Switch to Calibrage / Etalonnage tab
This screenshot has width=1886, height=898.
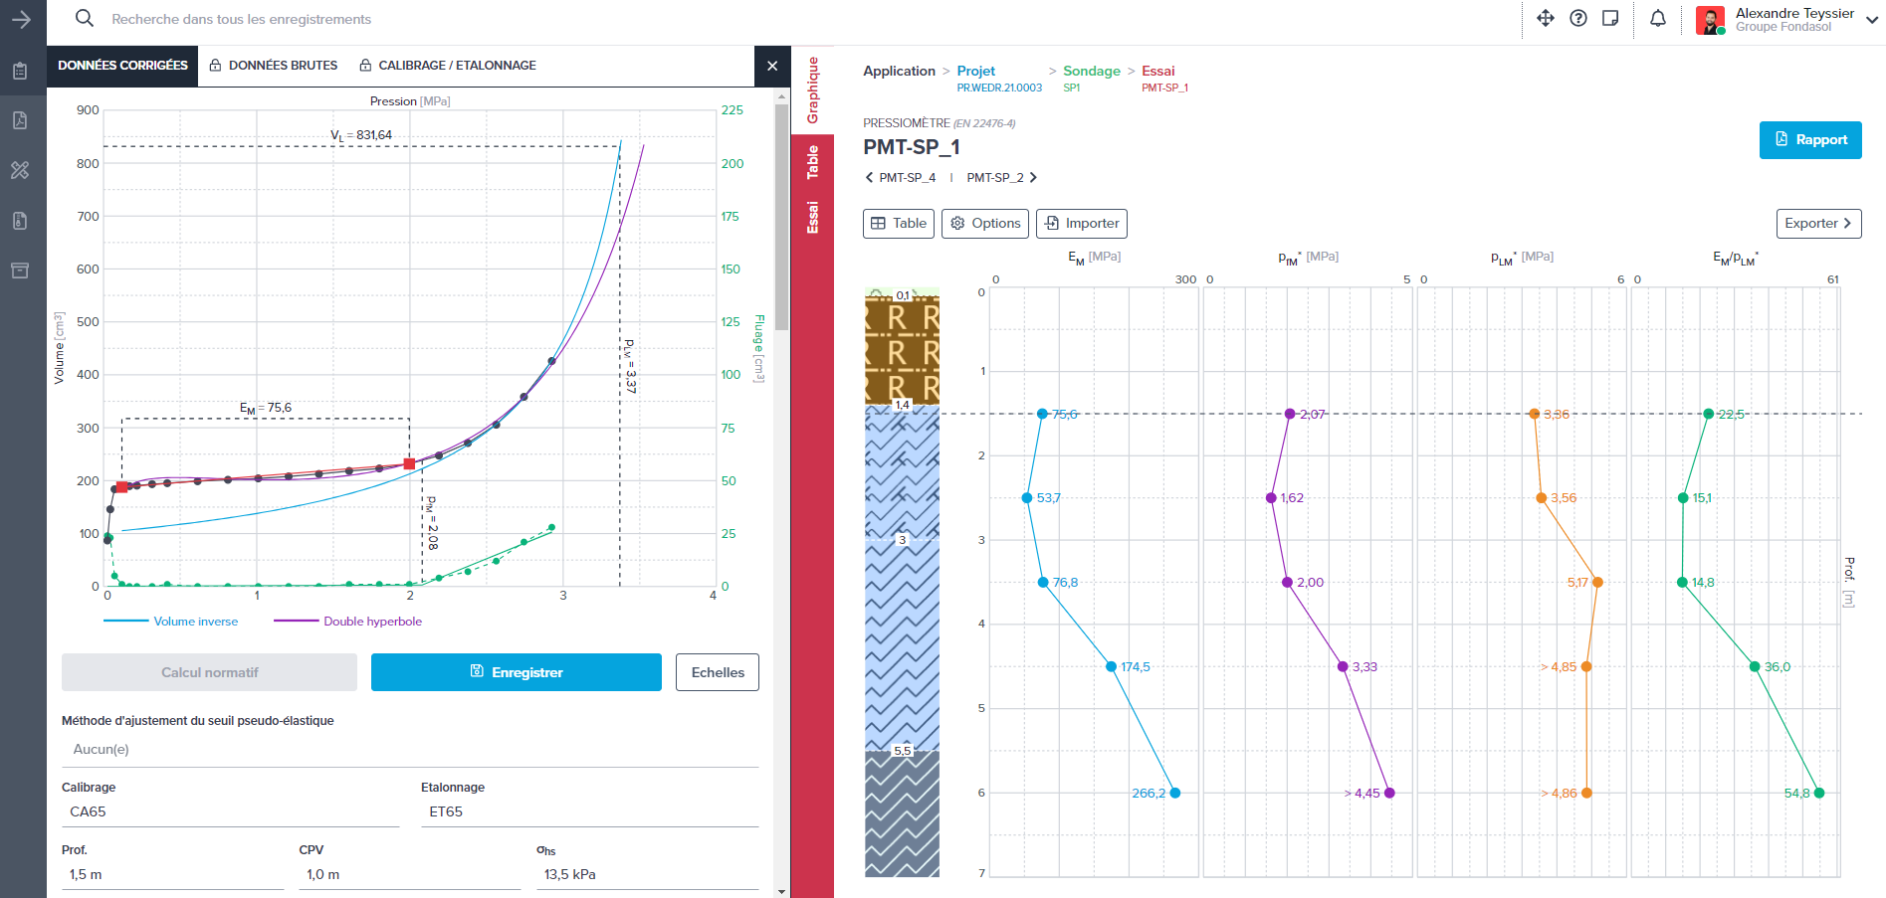coord(448,66)
